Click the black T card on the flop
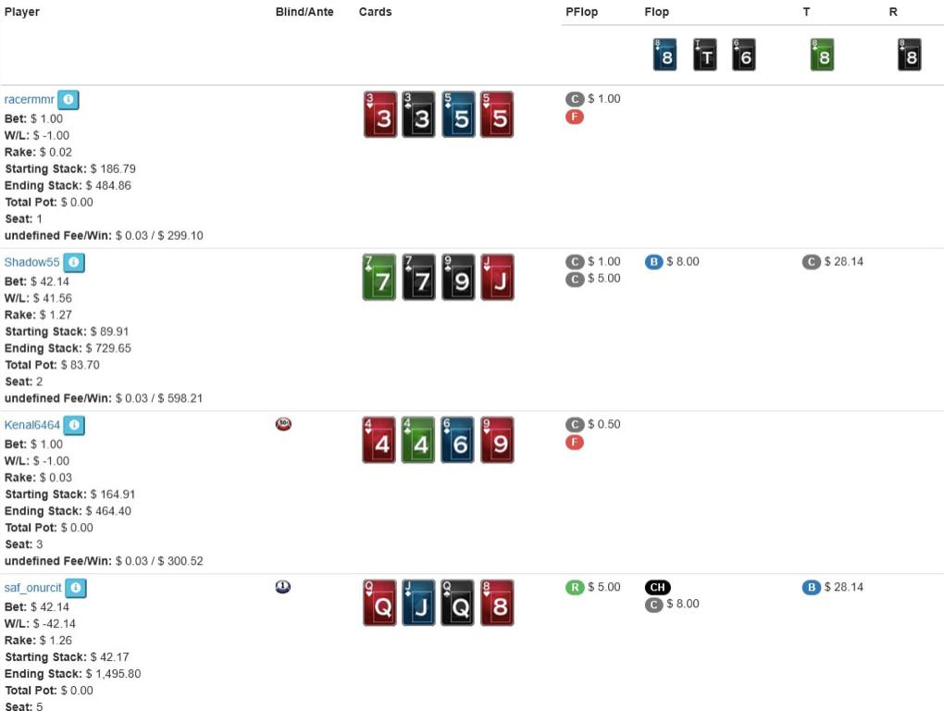 (x=705, y=56)
